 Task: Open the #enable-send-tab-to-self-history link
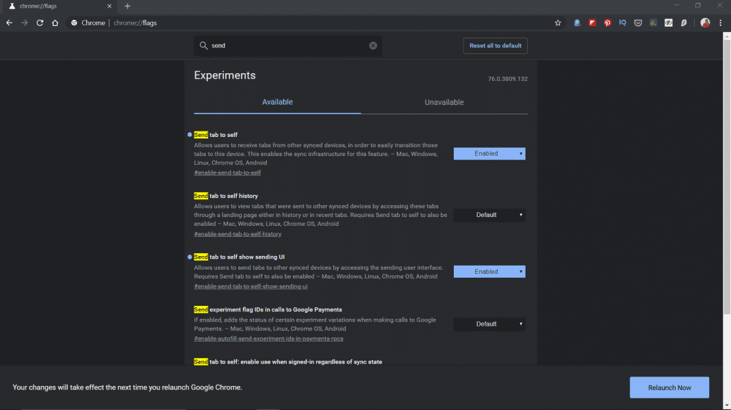238,234
